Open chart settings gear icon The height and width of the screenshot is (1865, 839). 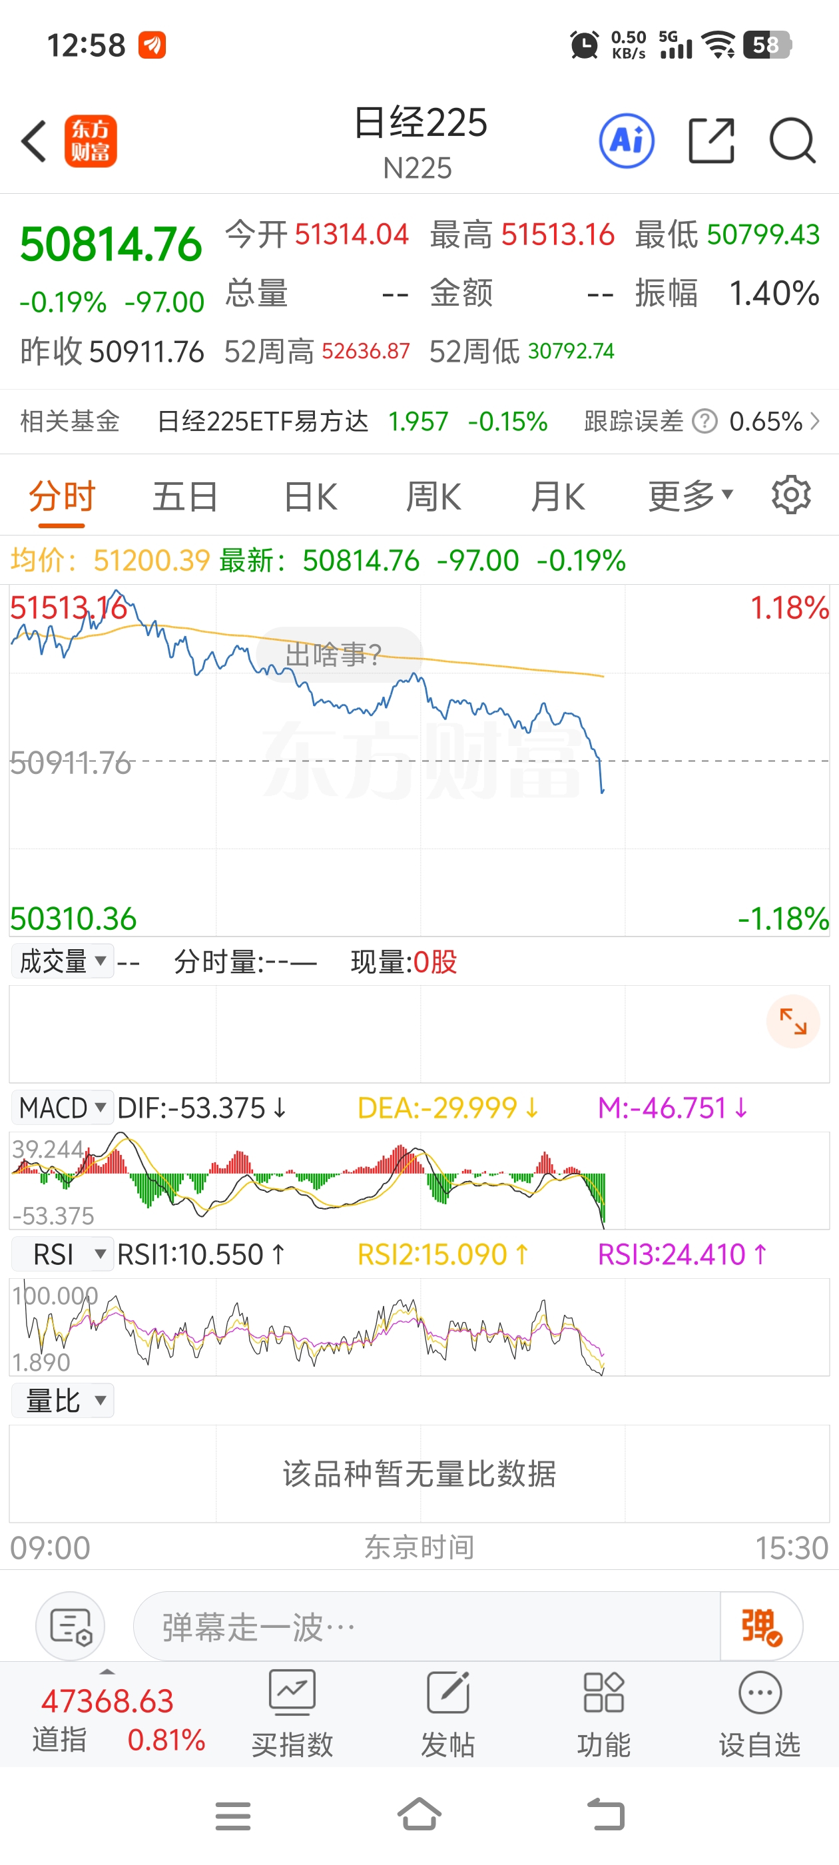790,496
